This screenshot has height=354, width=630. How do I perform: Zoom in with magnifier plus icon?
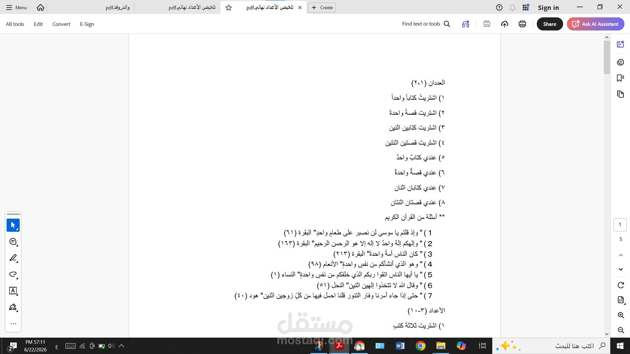pos(620,315)
